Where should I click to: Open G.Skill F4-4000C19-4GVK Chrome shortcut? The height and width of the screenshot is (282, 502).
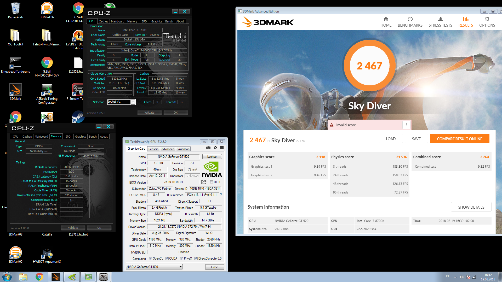(47, 67)
